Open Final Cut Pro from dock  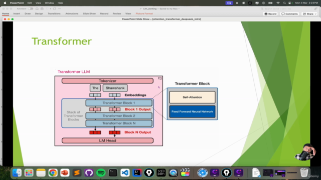[x=185, y=173]
